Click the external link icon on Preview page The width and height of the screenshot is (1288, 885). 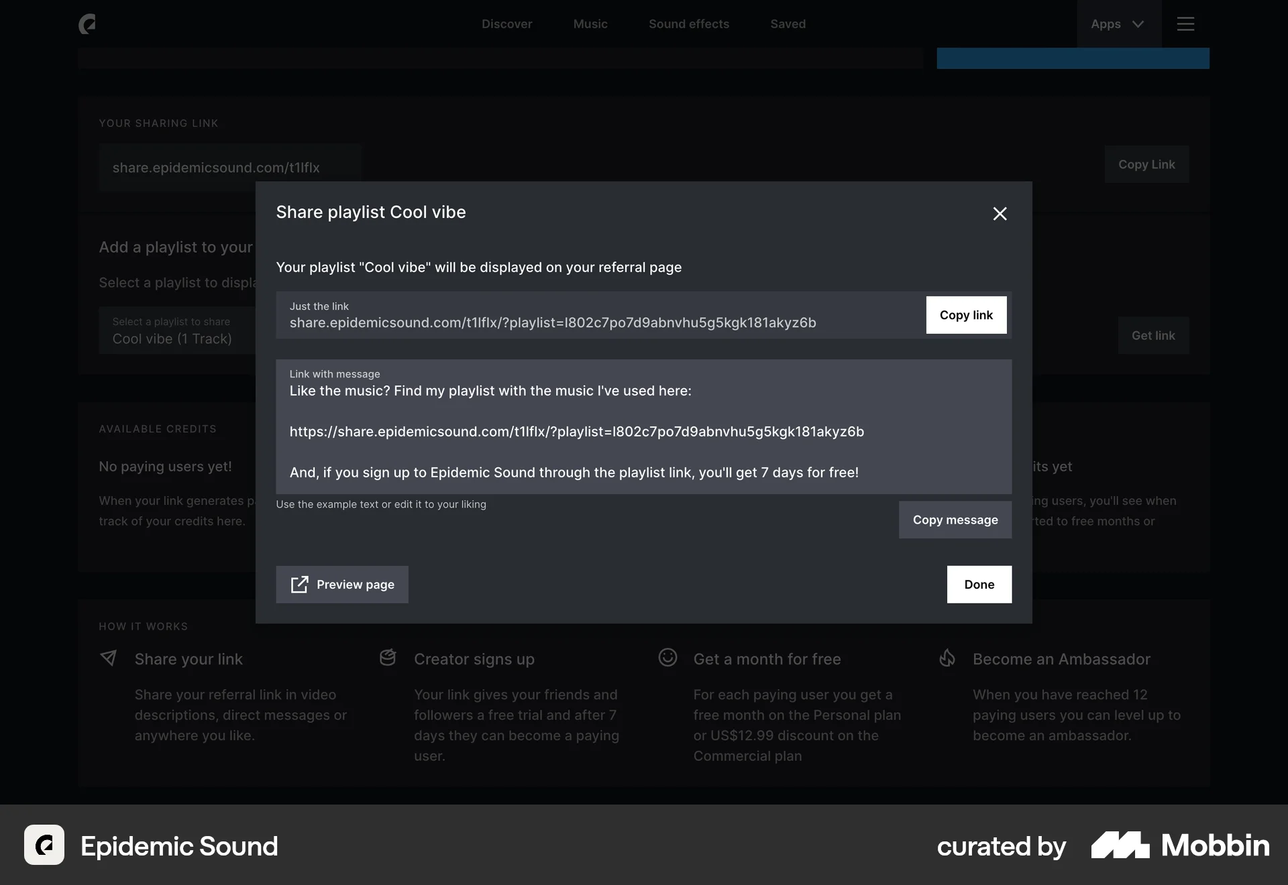pos(299,584)
